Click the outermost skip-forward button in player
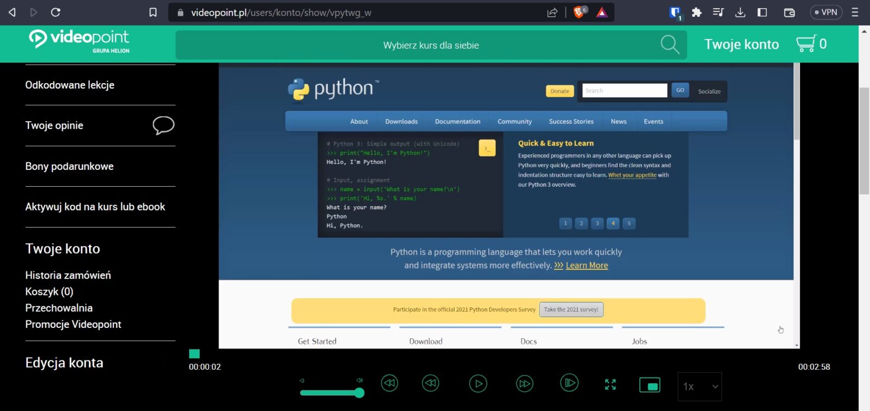The height and width of the screenshot is (411, 870). coord(569,383)
